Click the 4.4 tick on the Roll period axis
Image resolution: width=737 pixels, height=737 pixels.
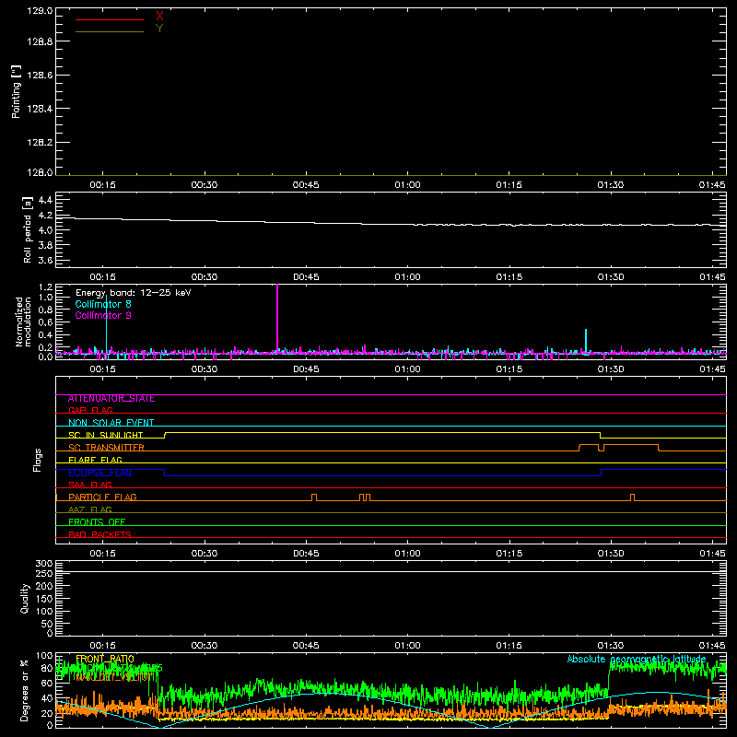45,200
